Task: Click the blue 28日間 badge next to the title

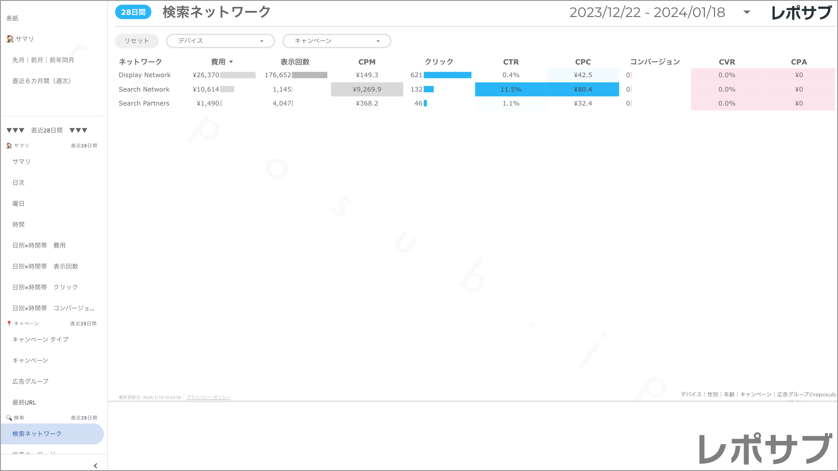Action: coord(133,12)
